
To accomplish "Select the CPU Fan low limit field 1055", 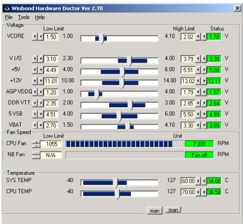I will [x=52, y=144].
